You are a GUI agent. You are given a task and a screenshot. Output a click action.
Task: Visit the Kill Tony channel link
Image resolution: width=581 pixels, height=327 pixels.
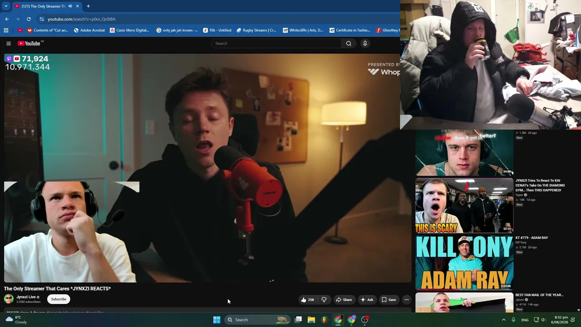521,243
